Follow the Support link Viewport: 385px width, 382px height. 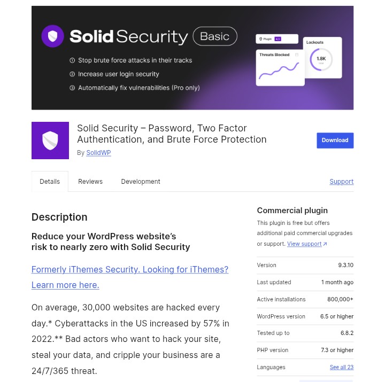pos(341,182)
